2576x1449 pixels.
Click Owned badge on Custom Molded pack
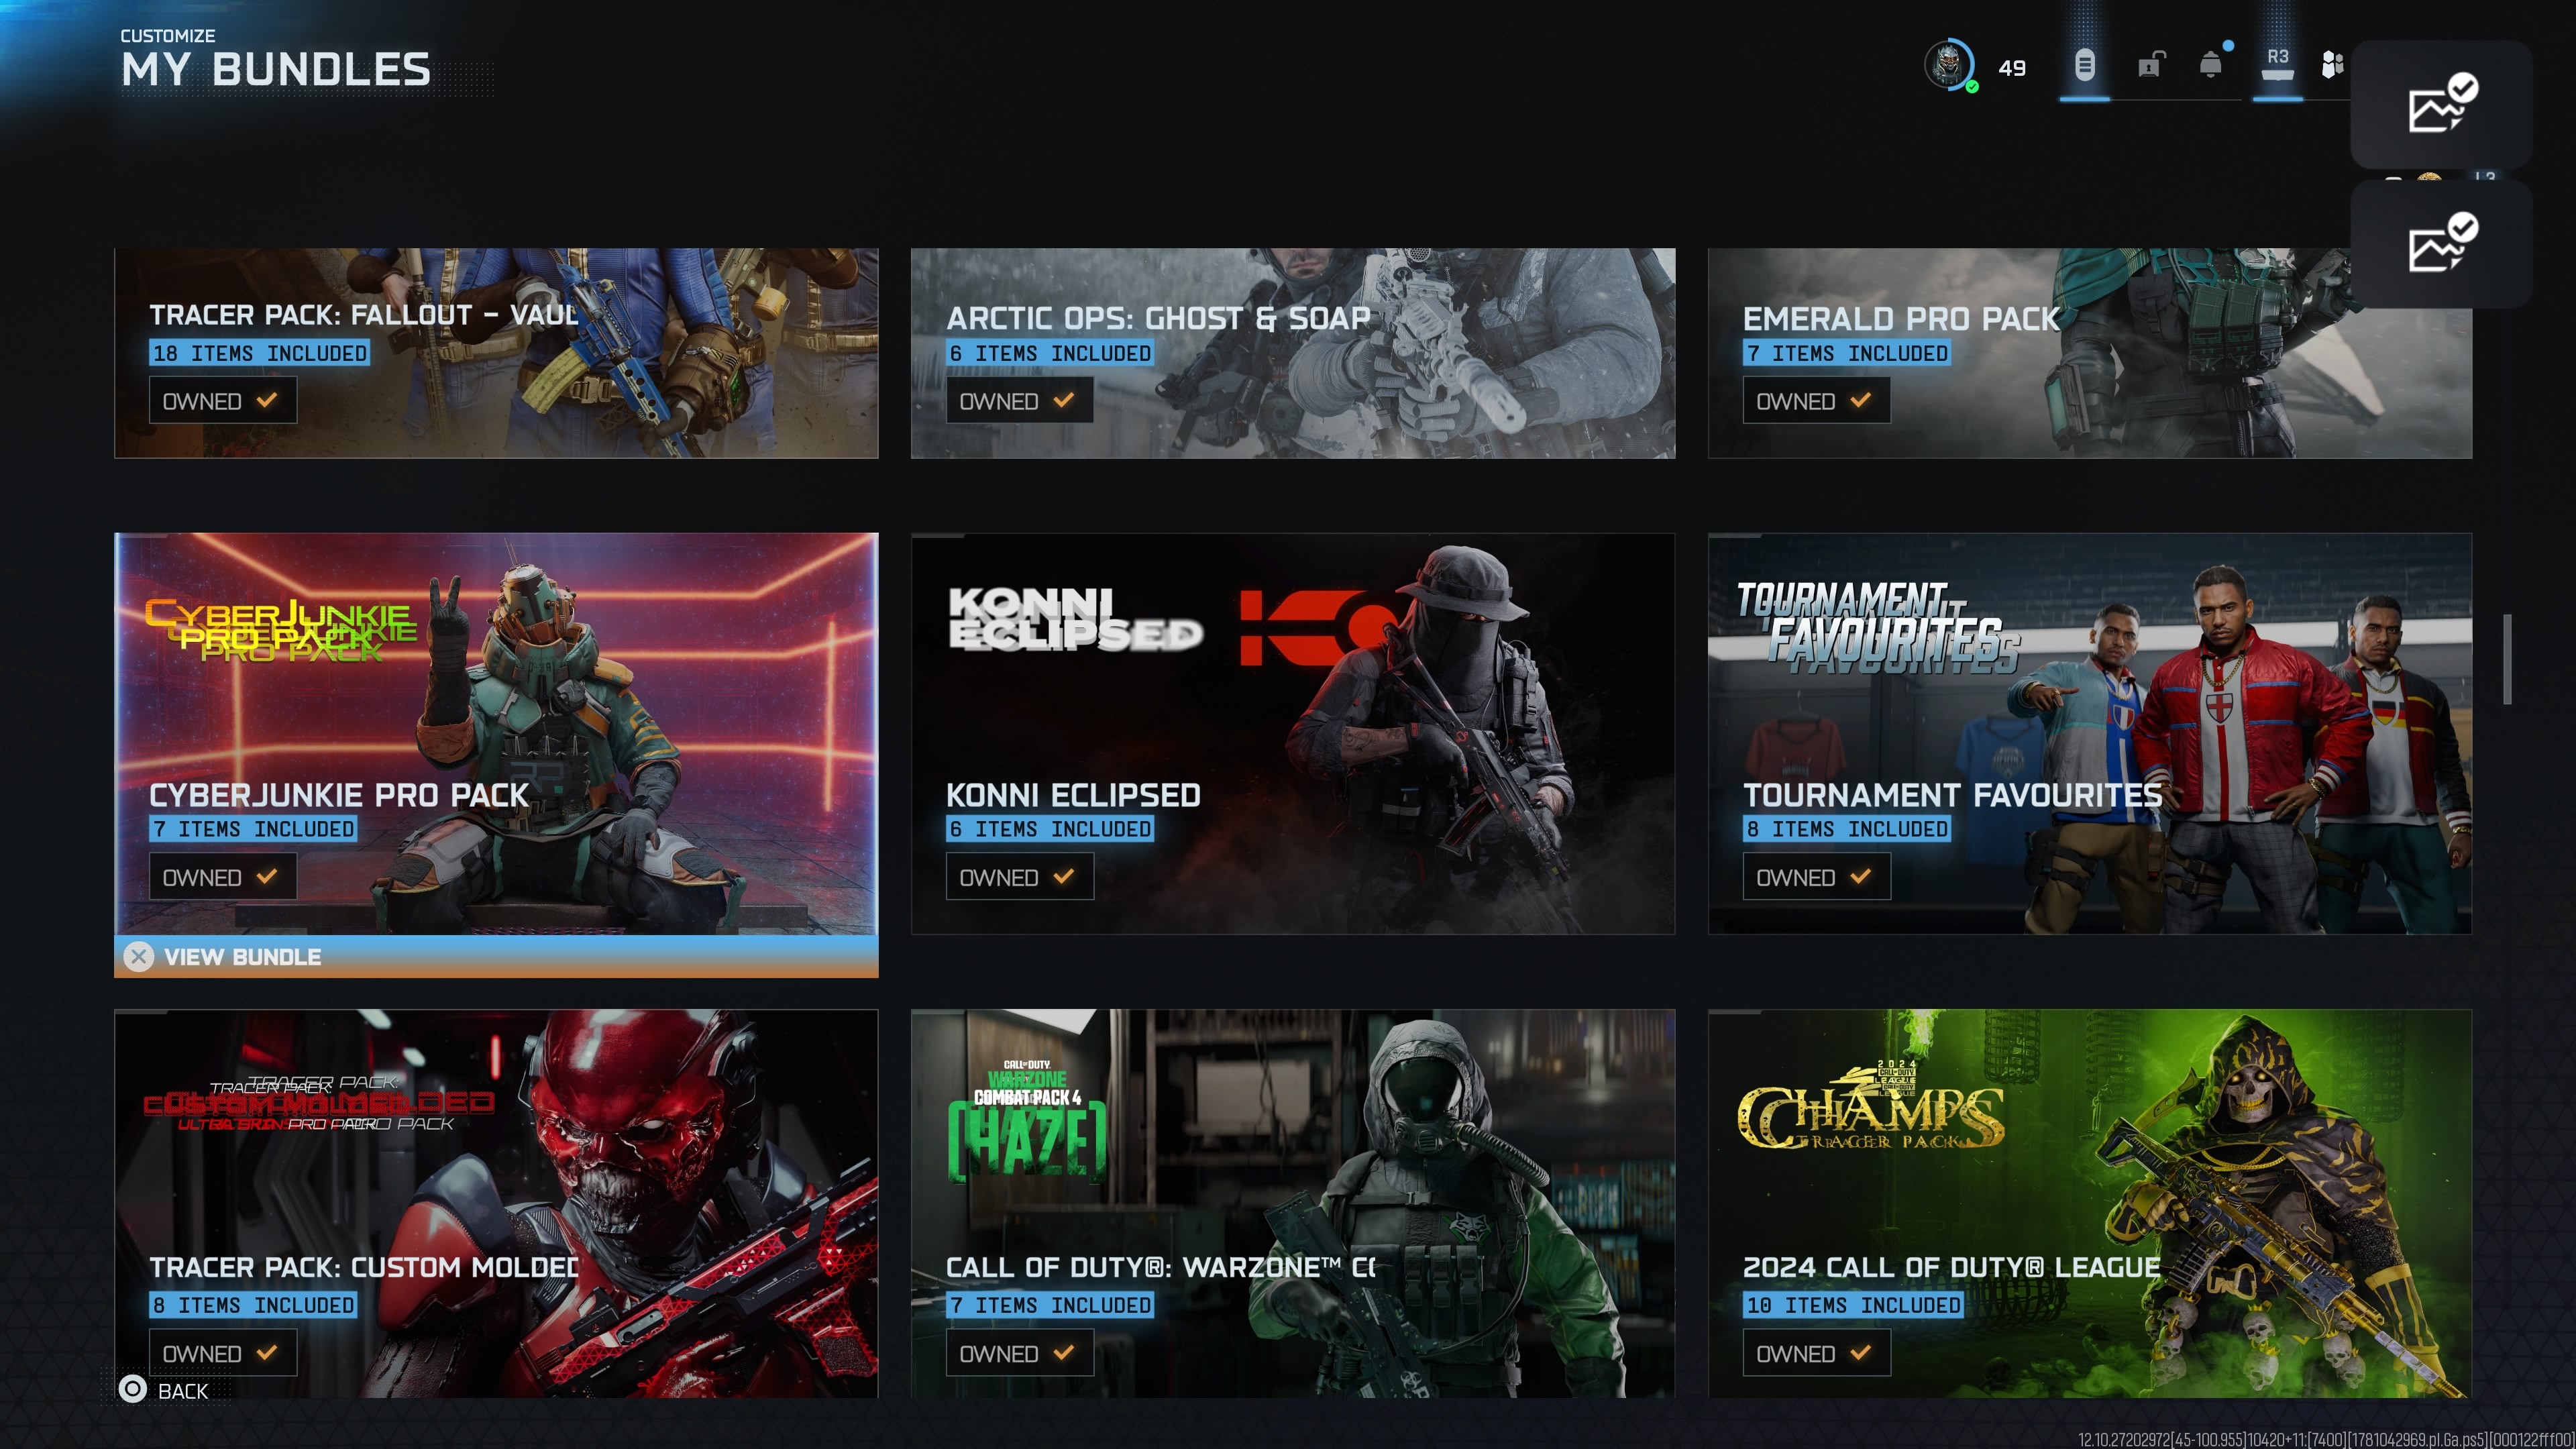coord(222,1353)
